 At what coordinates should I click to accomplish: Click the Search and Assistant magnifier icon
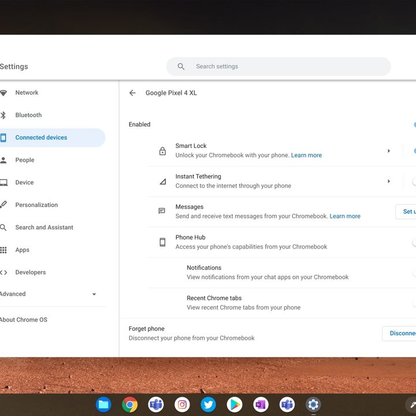[3, 228]
